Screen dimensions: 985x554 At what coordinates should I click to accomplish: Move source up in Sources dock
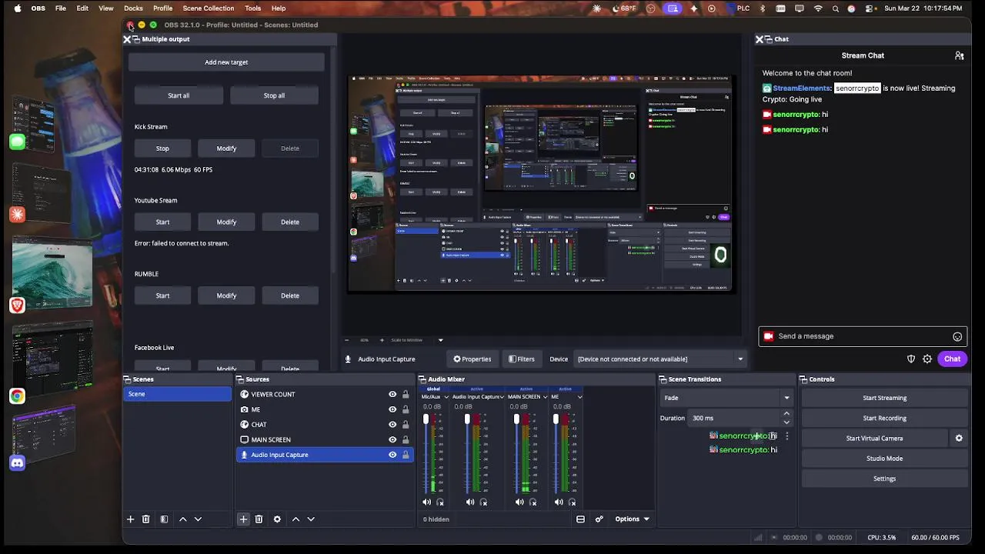coord(295,519)
